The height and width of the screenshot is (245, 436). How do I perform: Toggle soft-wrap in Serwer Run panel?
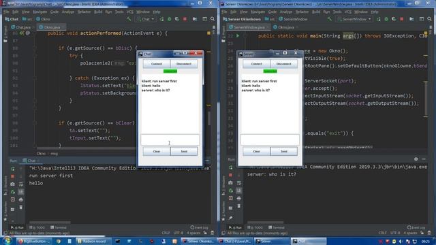[239, 183]
